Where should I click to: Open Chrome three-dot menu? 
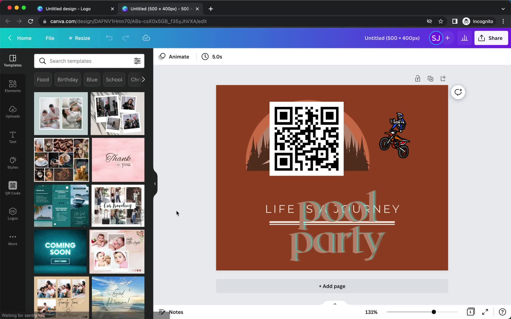tap(503, 21)
